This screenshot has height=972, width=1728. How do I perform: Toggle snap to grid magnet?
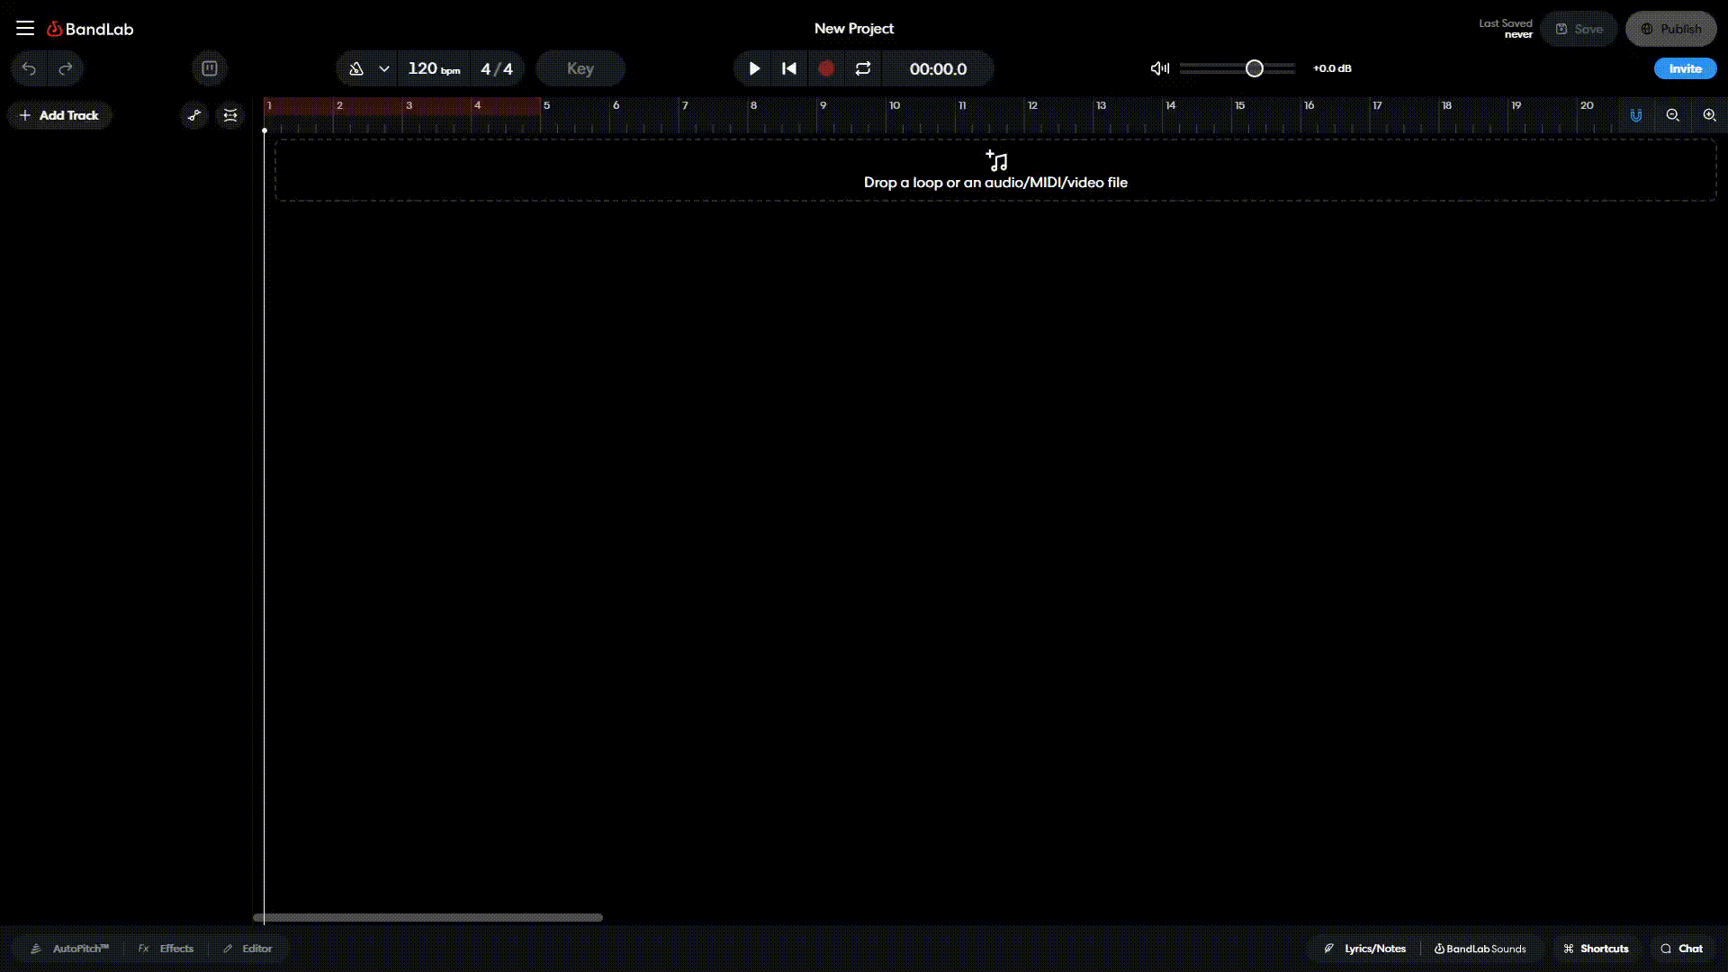coord(1636,115)
